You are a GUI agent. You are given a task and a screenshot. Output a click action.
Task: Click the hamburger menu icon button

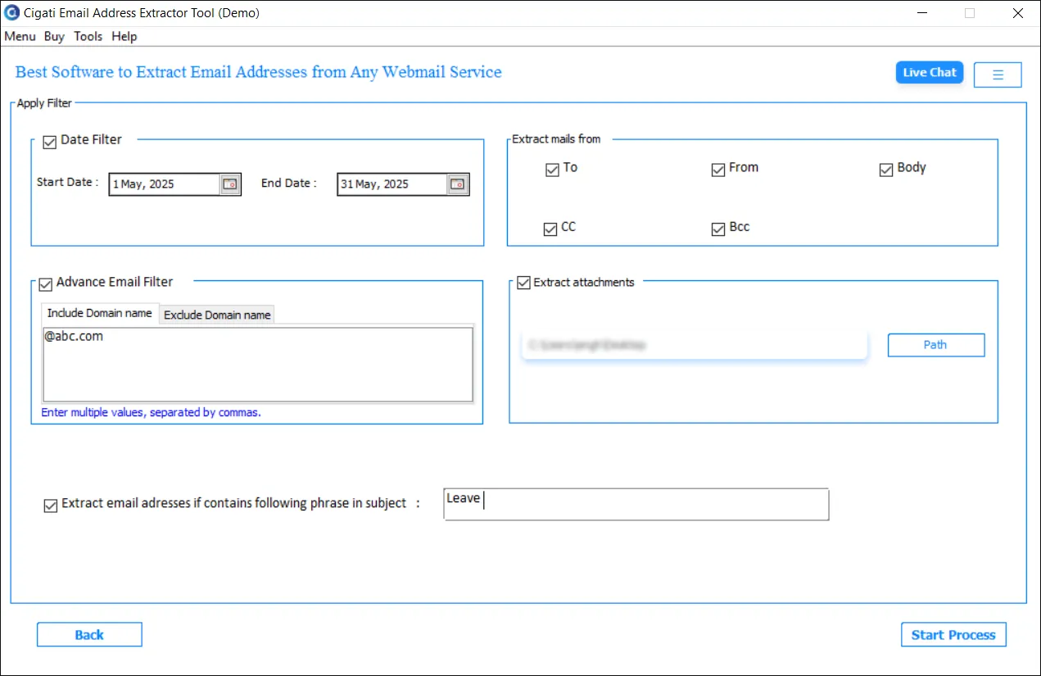(998, 75)
